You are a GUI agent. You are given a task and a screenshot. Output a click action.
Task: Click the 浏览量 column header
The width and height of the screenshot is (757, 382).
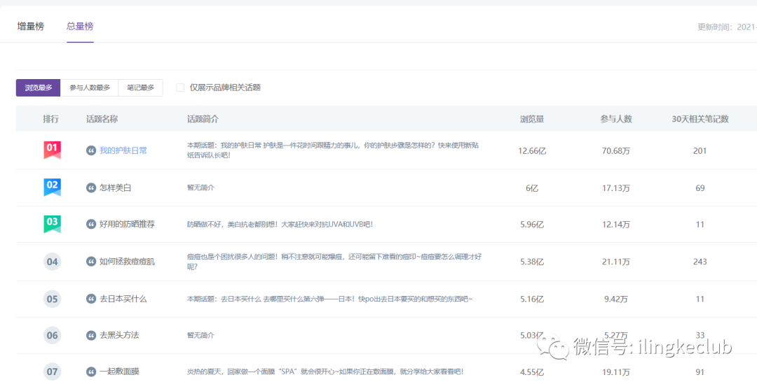click(x=532, y=119)
